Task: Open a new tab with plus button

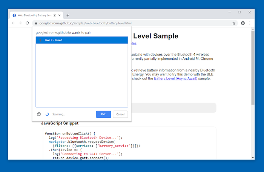Action: tap(68, 15)
